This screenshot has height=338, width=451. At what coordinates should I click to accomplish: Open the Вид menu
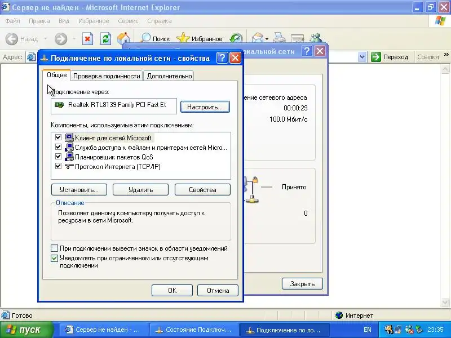click(64, 21)
